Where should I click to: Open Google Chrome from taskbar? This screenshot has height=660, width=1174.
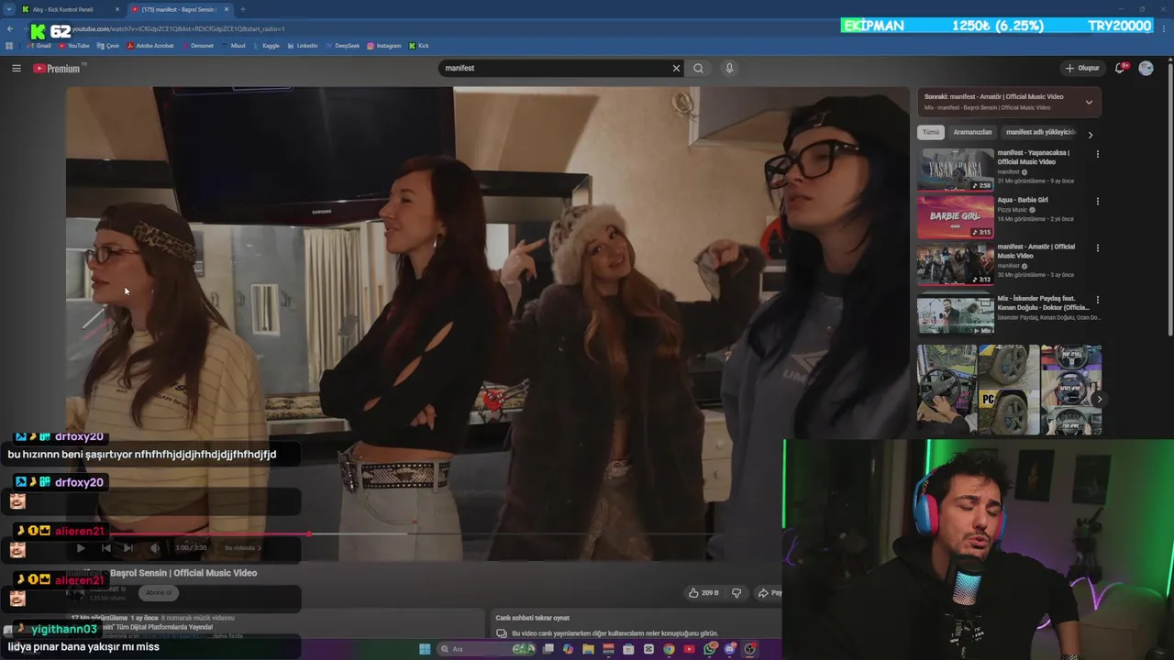(669, 649)
